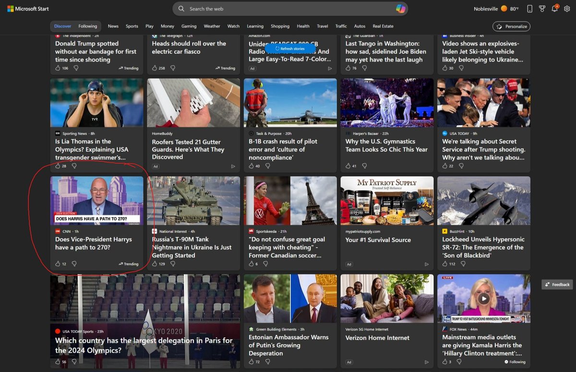The image size is (576, 372).
Task: Open the Weather menu item
Action: (x=212, y=26)
